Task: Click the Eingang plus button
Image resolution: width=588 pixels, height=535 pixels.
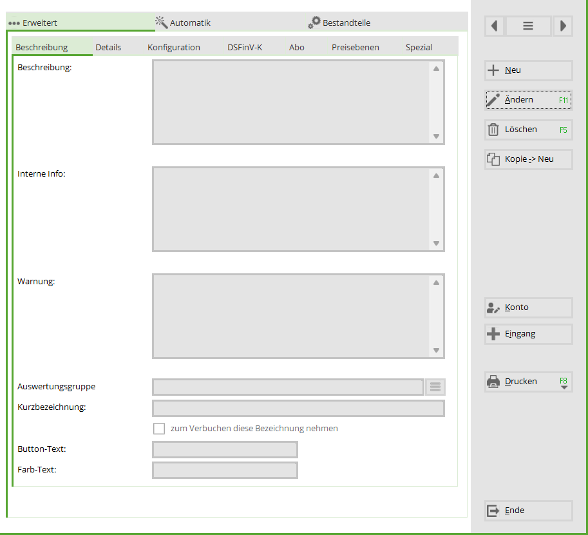Action: pos(528,334)
